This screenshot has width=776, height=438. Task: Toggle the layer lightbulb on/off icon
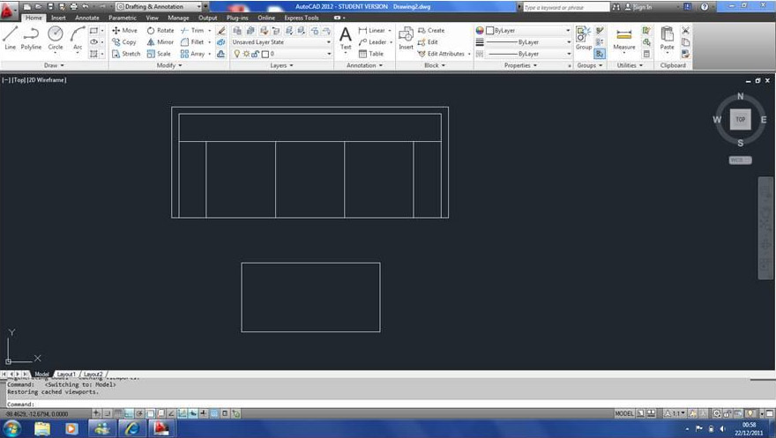(x=236, y=54)
